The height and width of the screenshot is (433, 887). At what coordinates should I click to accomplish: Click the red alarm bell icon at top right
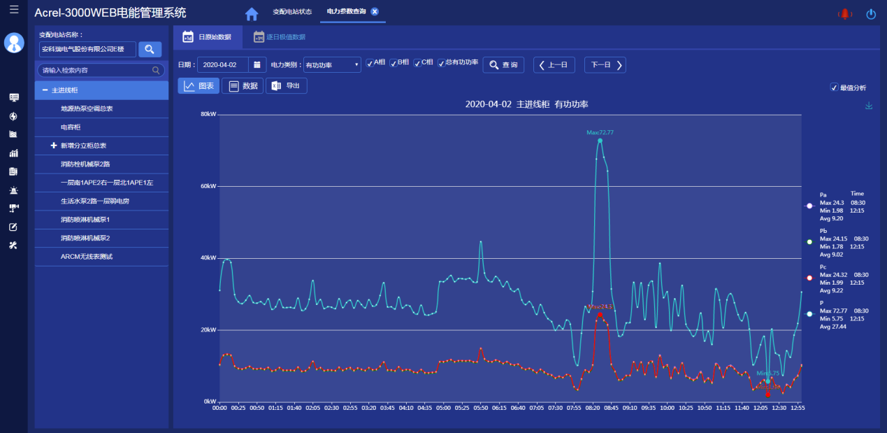click(x=845, y=12)
